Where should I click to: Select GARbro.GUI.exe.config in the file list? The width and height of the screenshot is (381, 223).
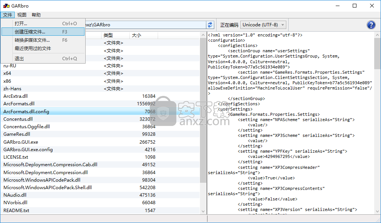pos(100,149)
